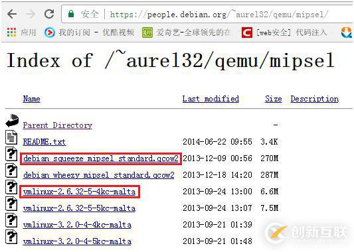The height and width of the screenshot is (252, 354).
Task: Sort listing by the Description column
Action: coord(315,99)
